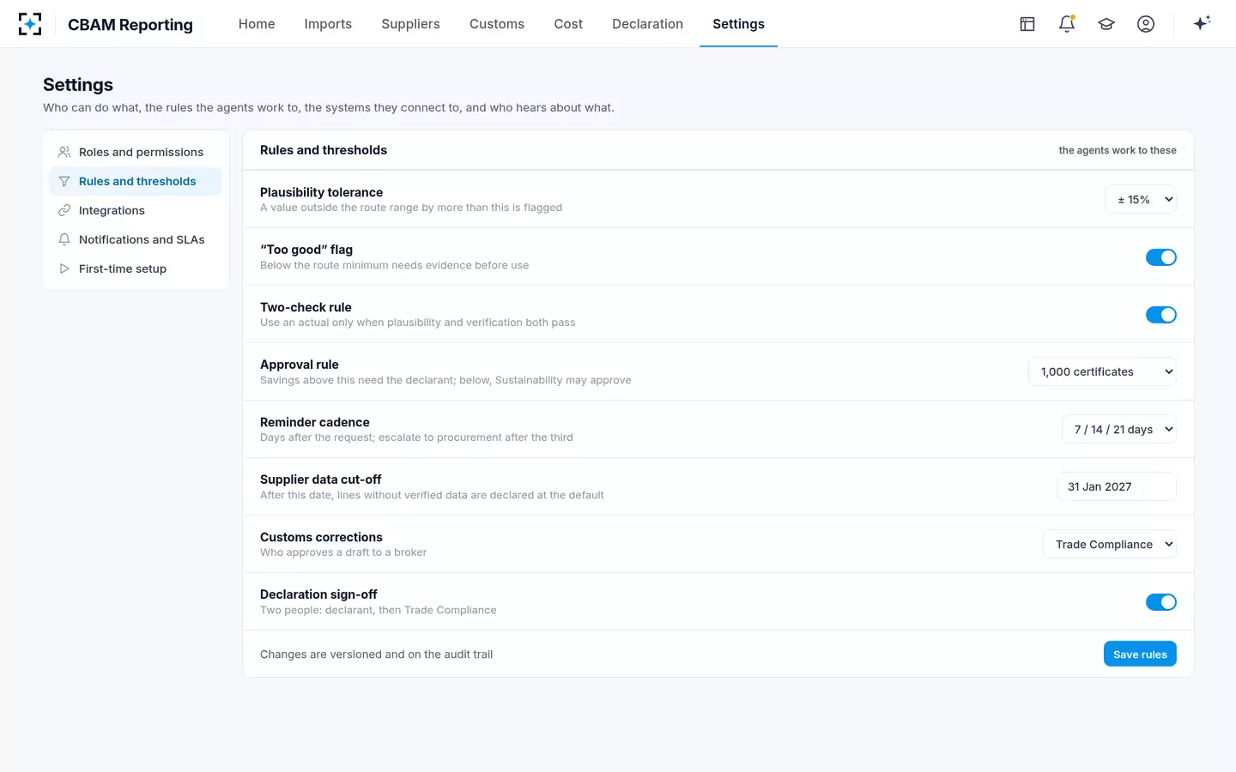Navigate to the Customs tab
The width and height of the screenshot is (1236, 772).
497,24
